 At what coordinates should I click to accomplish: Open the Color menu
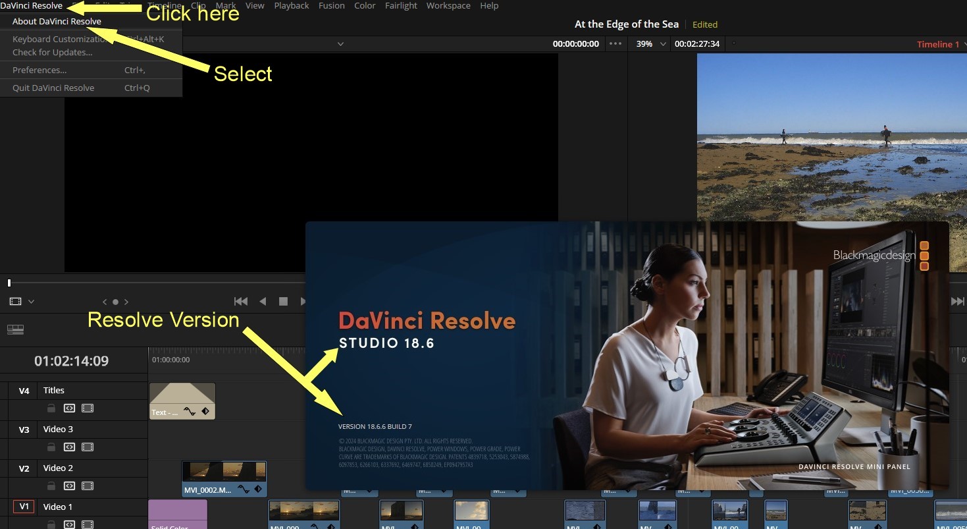(x=365, y=5)
